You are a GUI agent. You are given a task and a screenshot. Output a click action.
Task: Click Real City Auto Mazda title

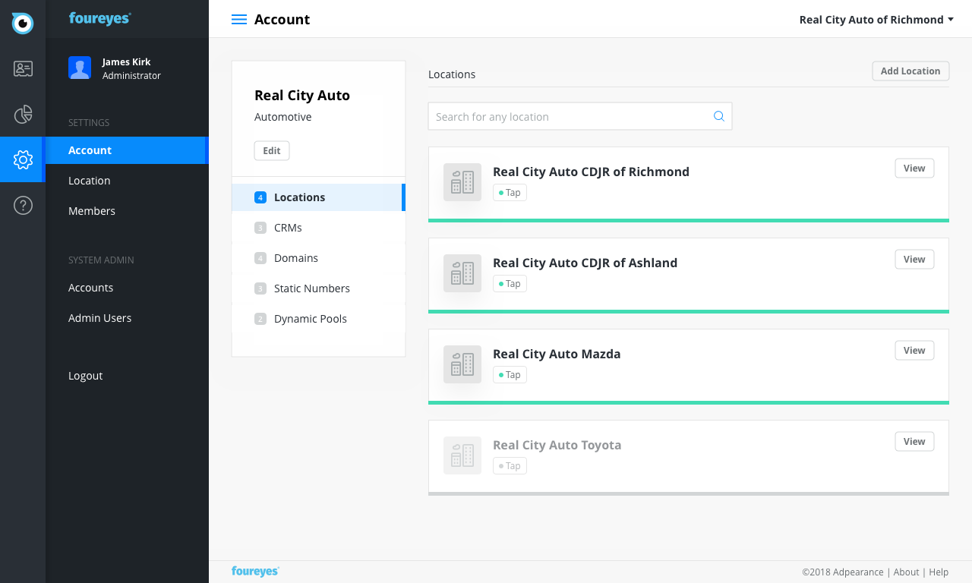click(x=557, y=354)
